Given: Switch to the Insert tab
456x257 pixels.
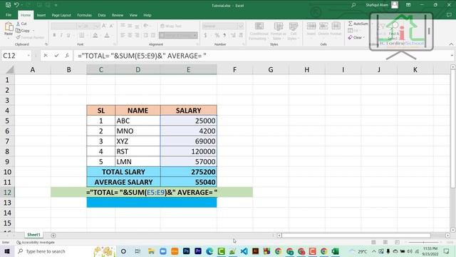Looking at the screenshot, I should [x=41, y=15].
